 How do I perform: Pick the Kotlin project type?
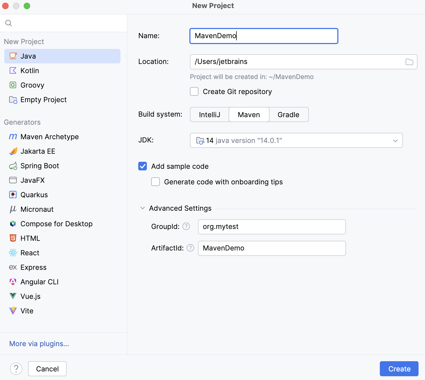30,71
